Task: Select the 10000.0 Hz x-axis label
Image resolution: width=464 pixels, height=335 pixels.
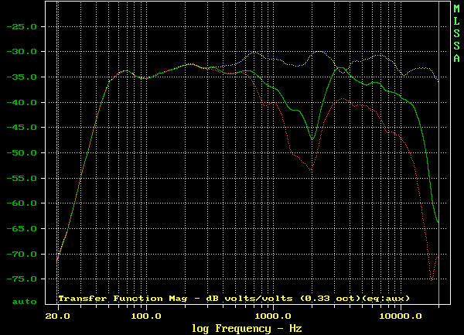Action: click(400, 317)
